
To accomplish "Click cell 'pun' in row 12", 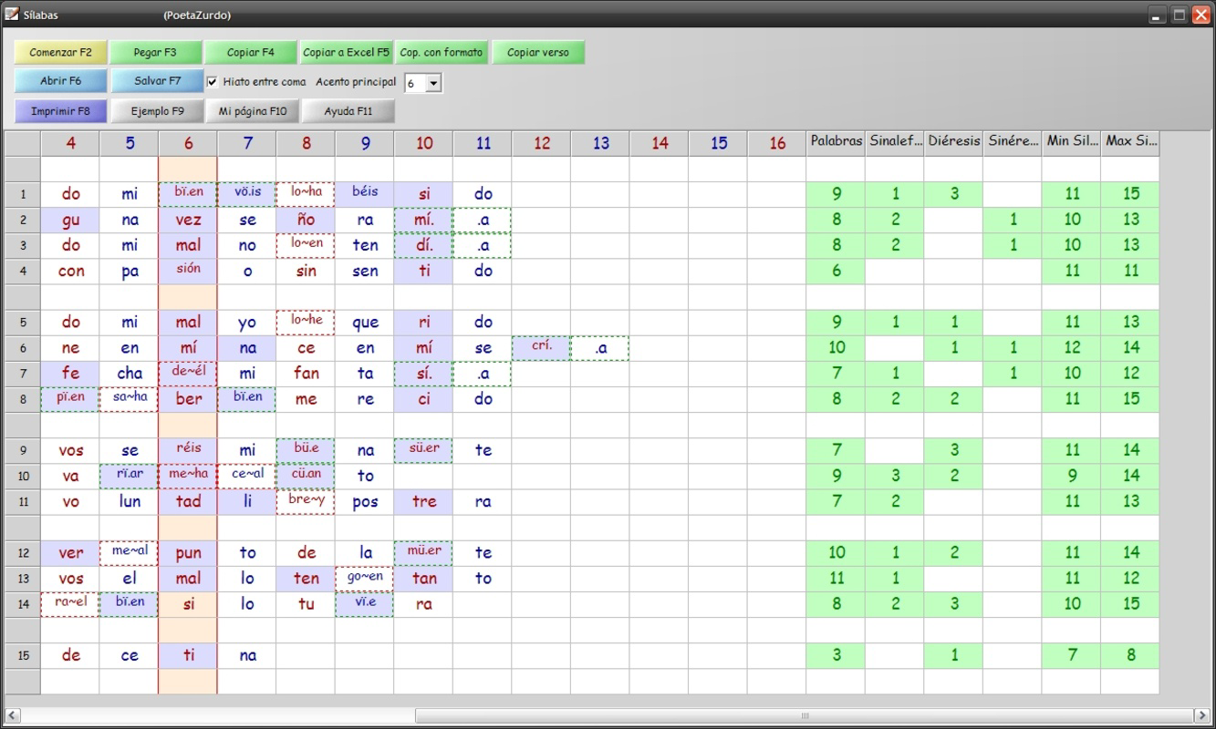I will tap(188, 553).
